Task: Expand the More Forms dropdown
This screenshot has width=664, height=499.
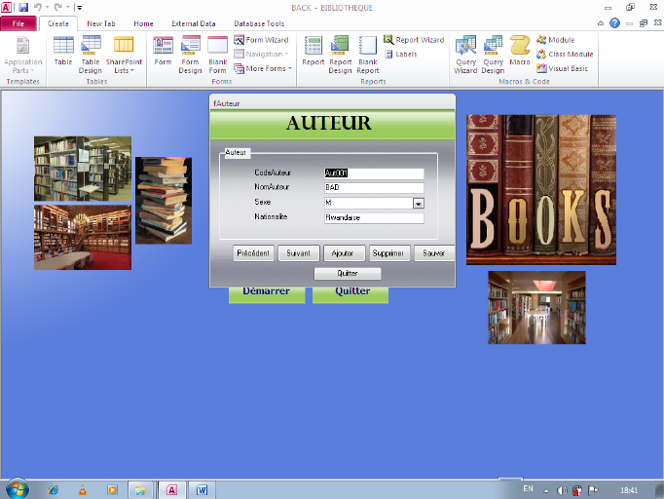Action: tap(263, 68)
